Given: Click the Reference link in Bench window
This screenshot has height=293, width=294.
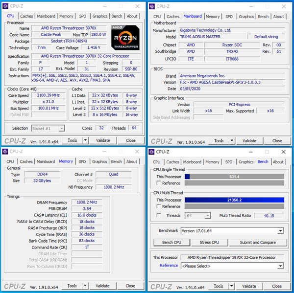Looking at the screenshot, I should [x=169, y=265].
